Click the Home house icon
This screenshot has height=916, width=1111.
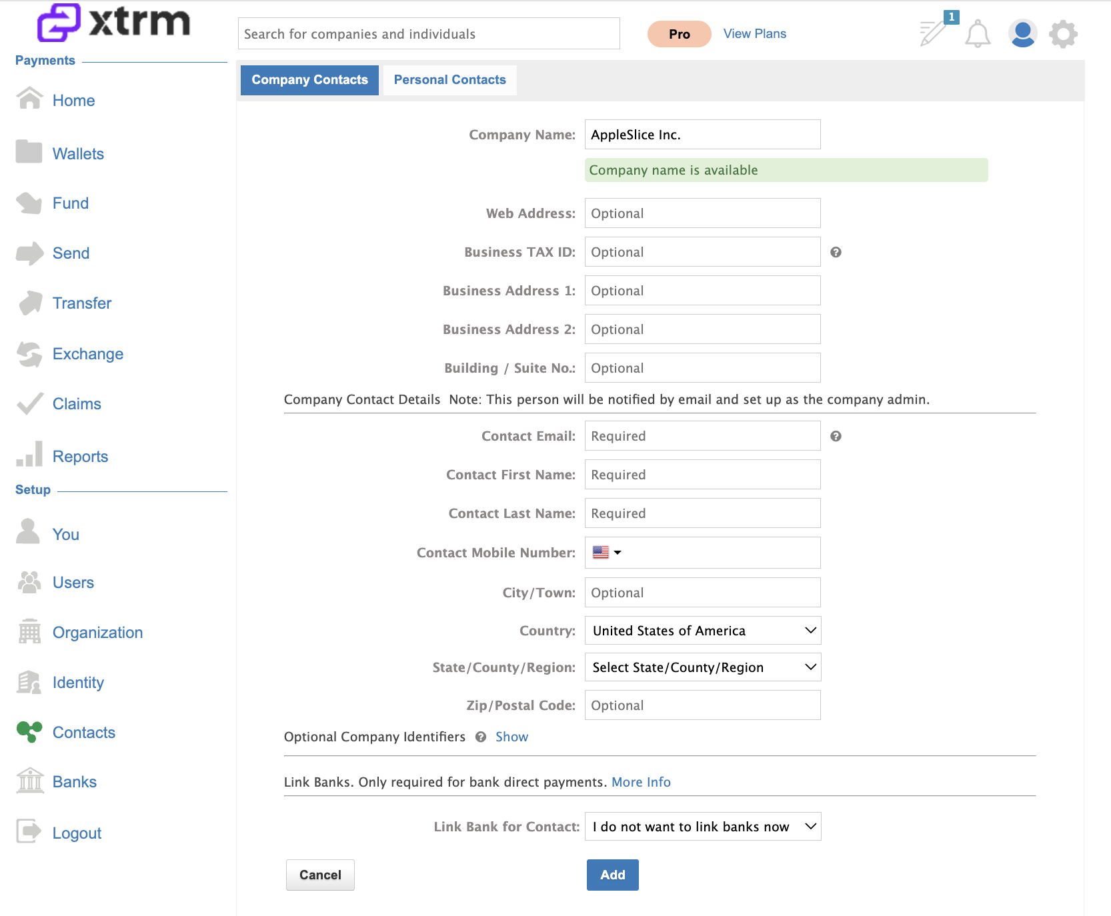pos(29,98)
